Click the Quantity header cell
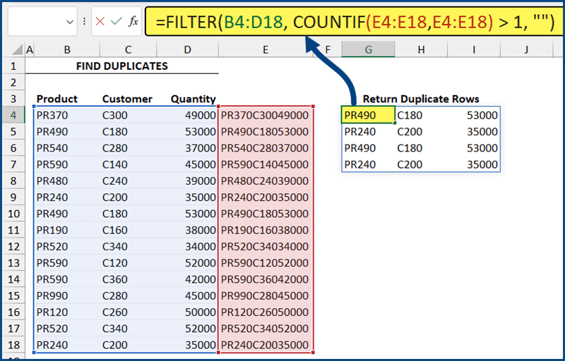Viewport: 565px width, 361px height. [193, 99]
